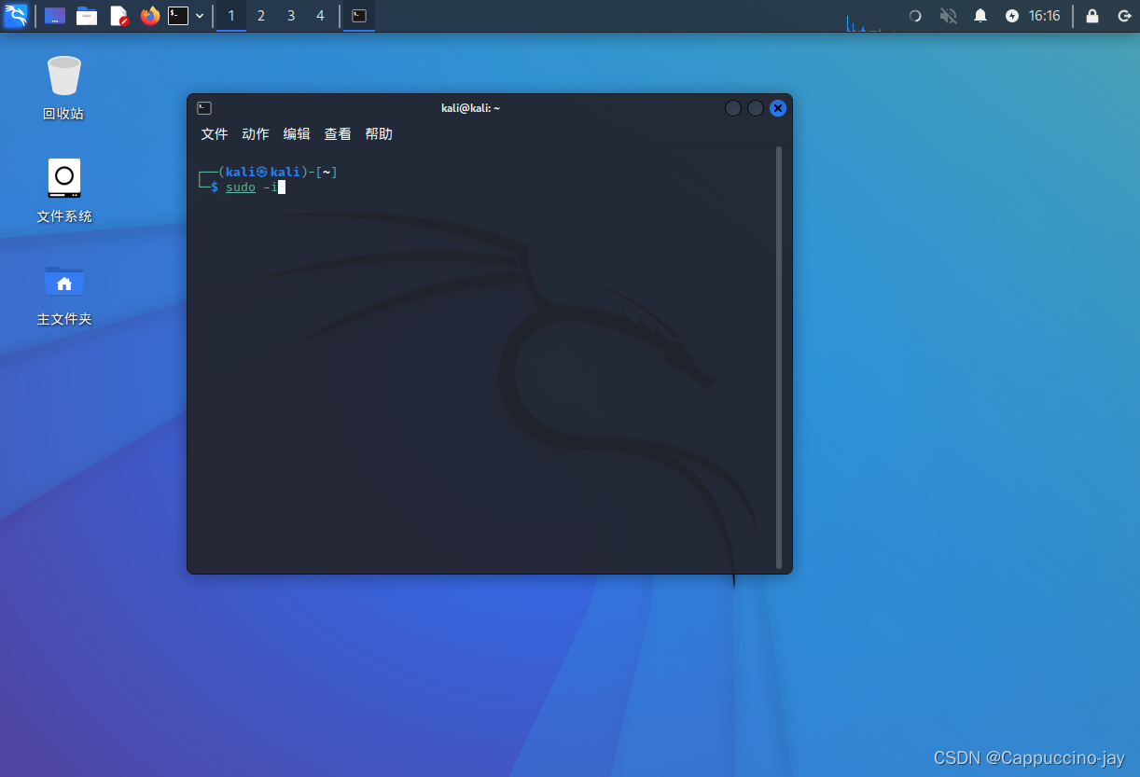The width and height of the screenshot is (1140, 777).
Task: Switch to workspace 1
Action: point(231,16)
